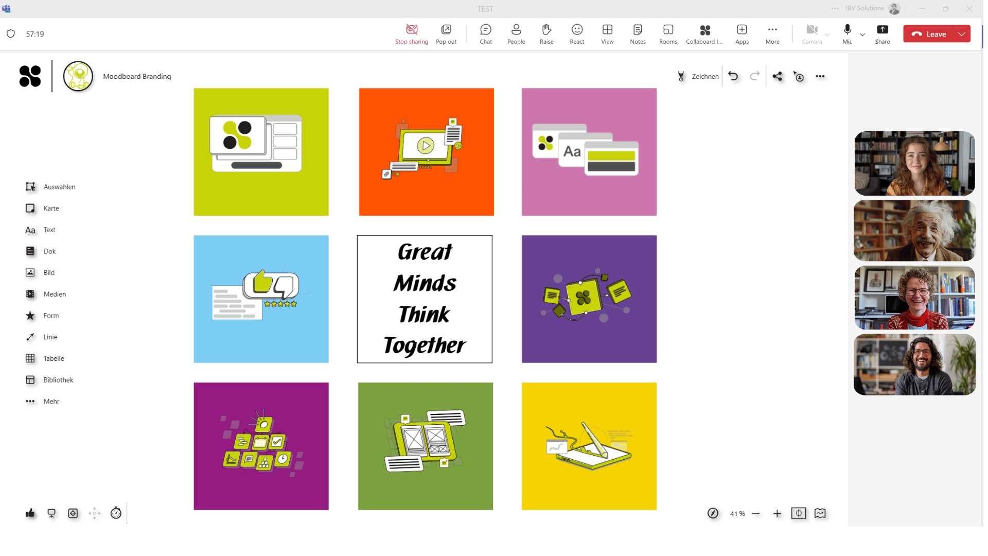Toggle presentation mode on the whiteboard

click(799, 513)
